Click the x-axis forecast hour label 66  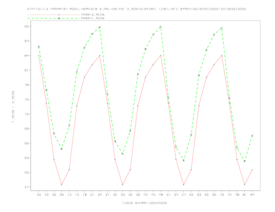click(207, 195)
